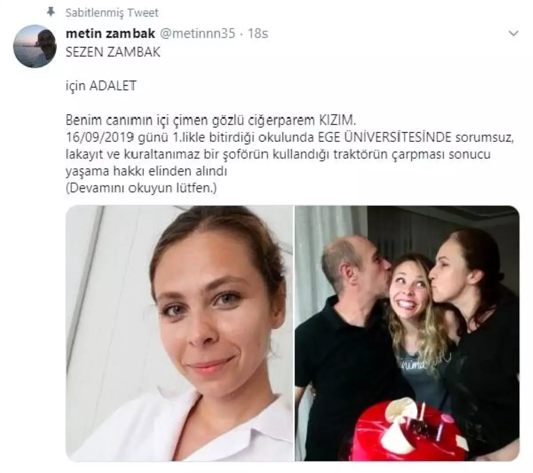The image size is (533, 473).
Task: Open the 18s tweet timestamp
Action: [258, 34]
